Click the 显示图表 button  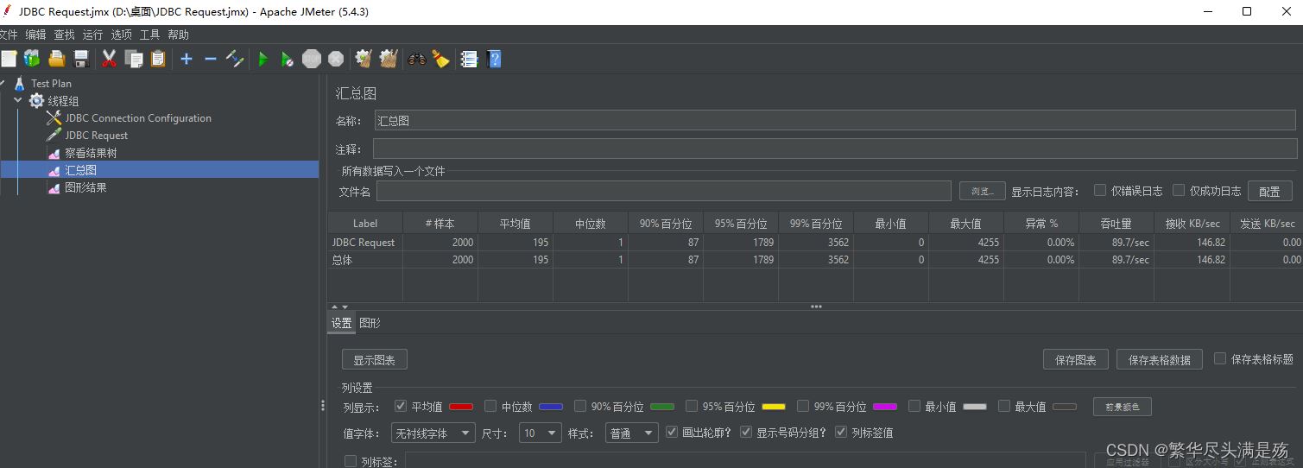click(x=374, y=360)
